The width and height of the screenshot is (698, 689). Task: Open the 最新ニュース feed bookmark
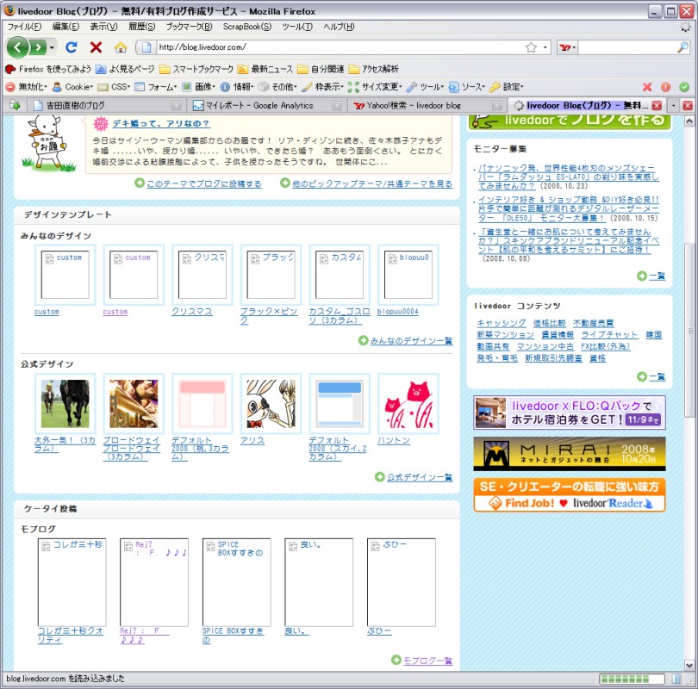[265, 69]
